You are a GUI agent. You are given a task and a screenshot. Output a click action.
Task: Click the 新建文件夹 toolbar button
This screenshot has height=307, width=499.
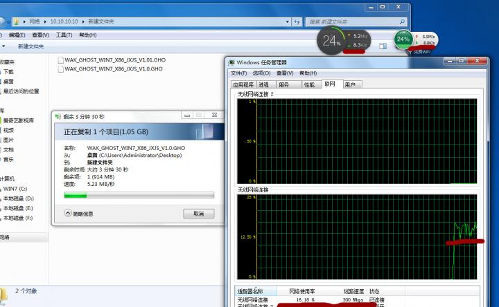31,46
